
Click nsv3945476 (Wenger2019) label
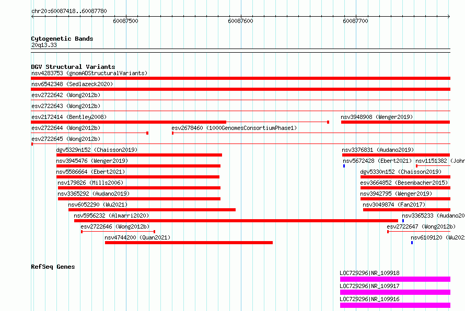coord(92,161)
